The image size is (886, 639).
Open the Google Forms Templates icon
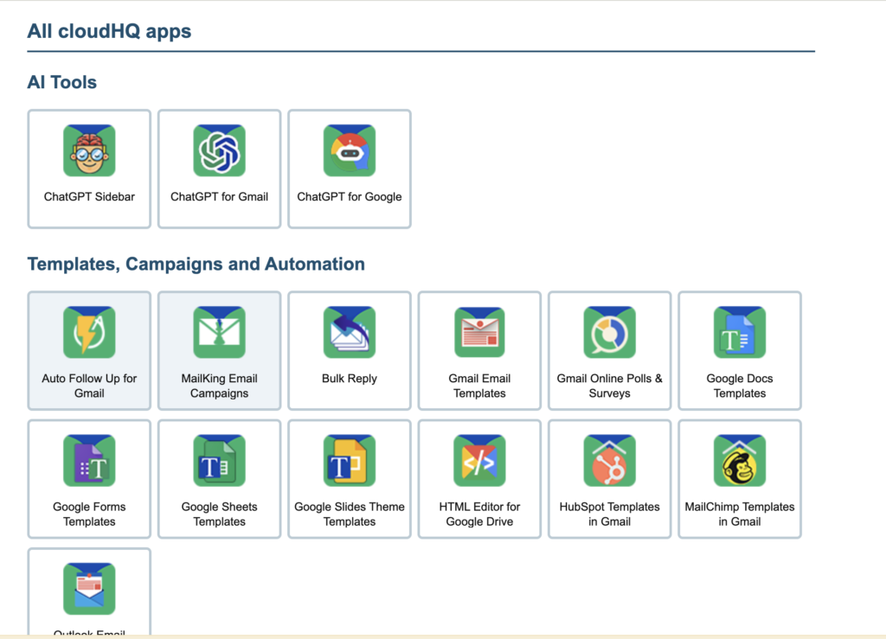point(89,461)
